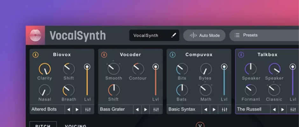Switch to the VOICING tab
The image size is (299, 127).
coord(76,125)
